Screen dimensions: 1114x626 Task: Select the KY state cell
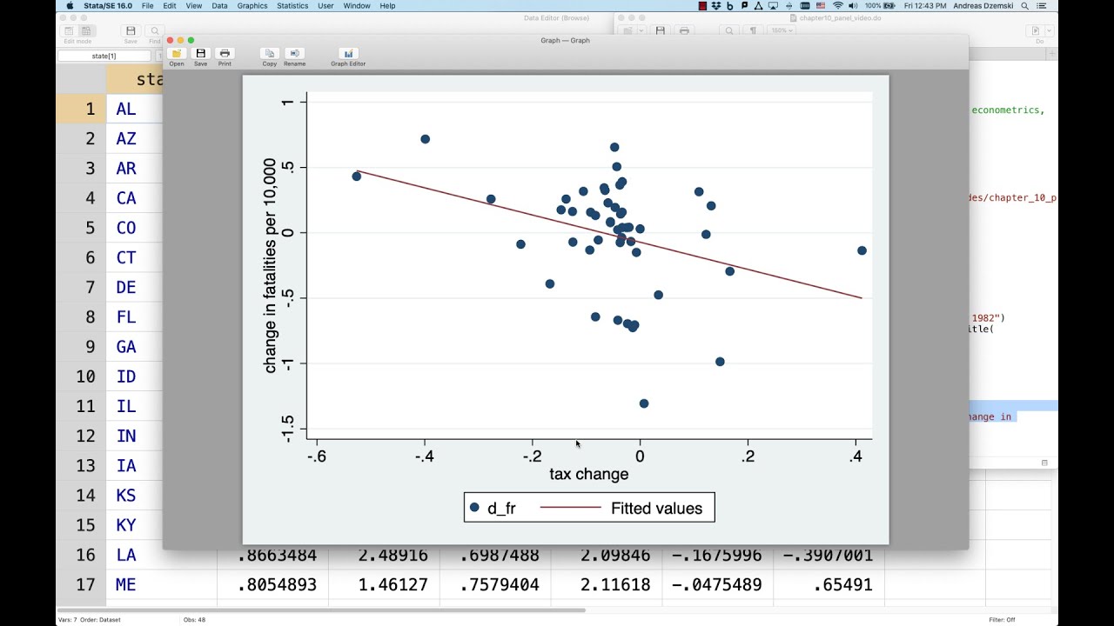click(x=135, y=525)
